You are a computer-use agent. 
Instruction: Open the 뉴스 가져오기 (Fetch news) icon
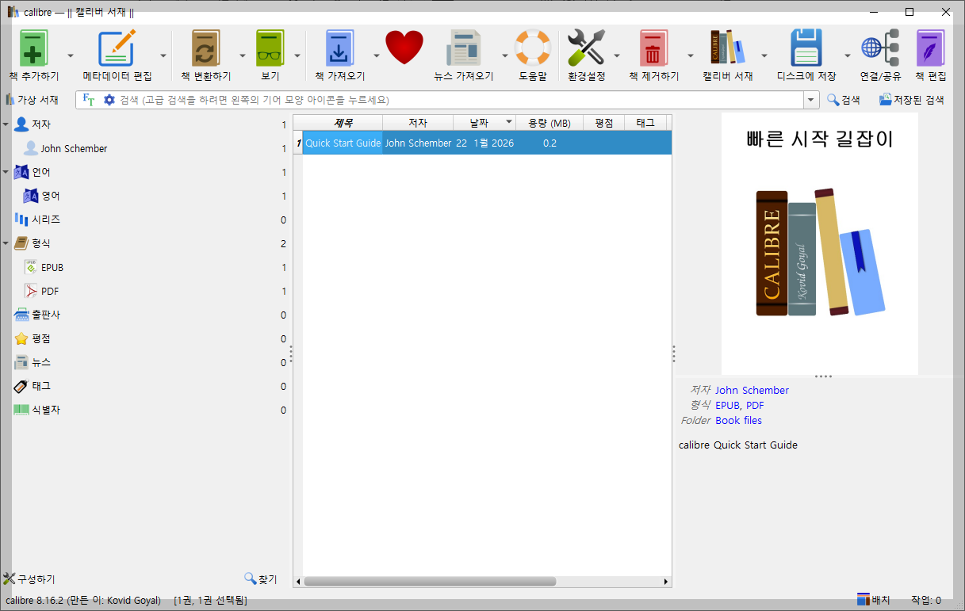click(x=464, y=49)
